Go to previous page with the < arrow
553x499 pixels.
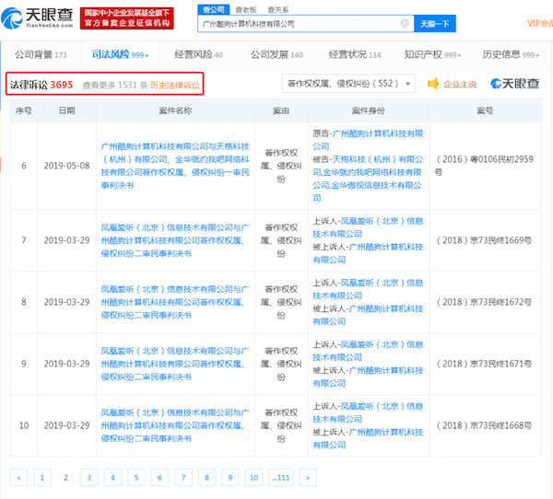(x=18, y=478)
